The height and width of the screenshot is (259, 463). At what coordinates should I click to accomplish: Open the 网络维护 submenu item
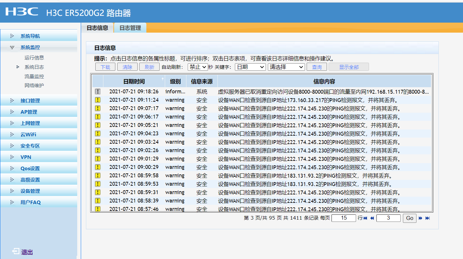point(34,86)
